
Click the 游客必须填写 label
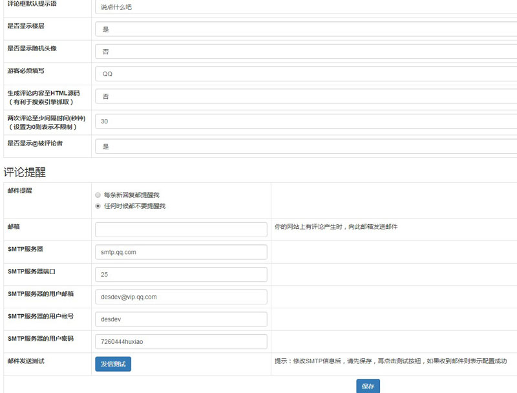[26, 70]
